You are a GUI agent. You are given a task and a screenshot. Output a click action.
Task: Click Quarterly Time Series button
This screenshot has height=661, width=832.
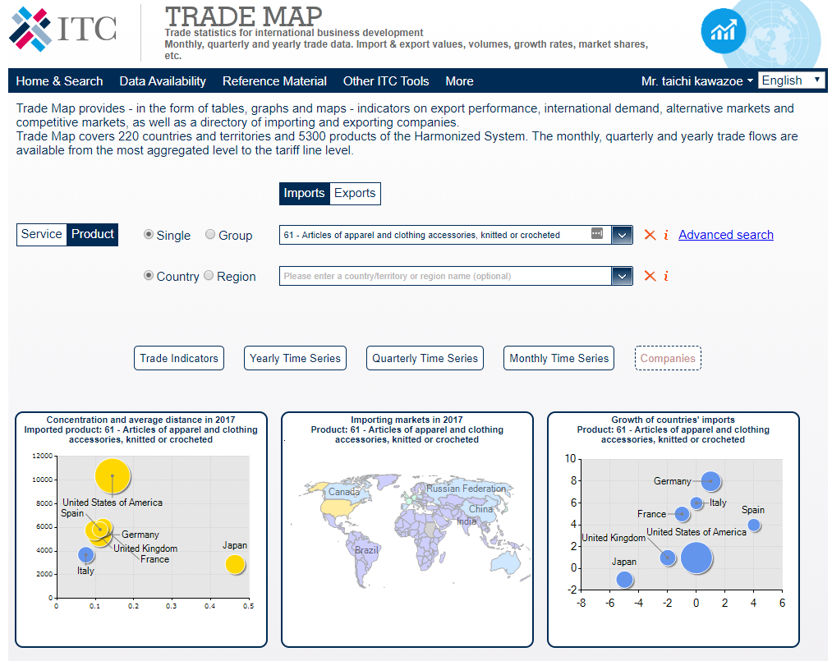425,358
